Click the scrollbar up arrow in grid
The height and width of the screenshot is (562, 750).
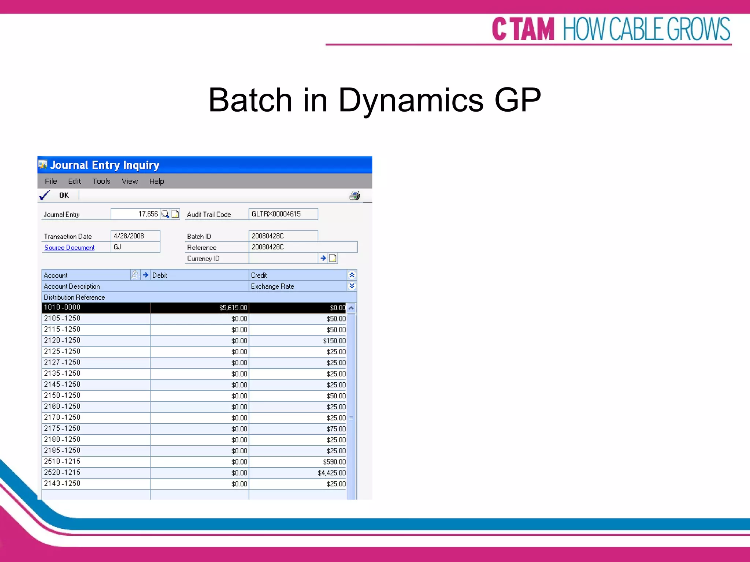click(351, 308)
